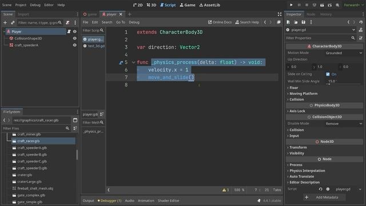Open the Editor menu
366x206 pixels.
49,5
